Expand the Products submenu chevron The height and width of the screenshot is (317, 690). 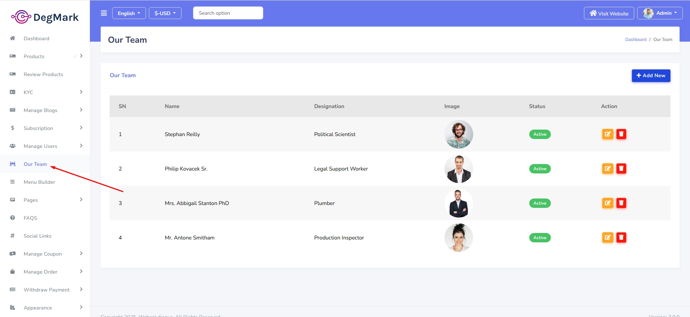81,56
